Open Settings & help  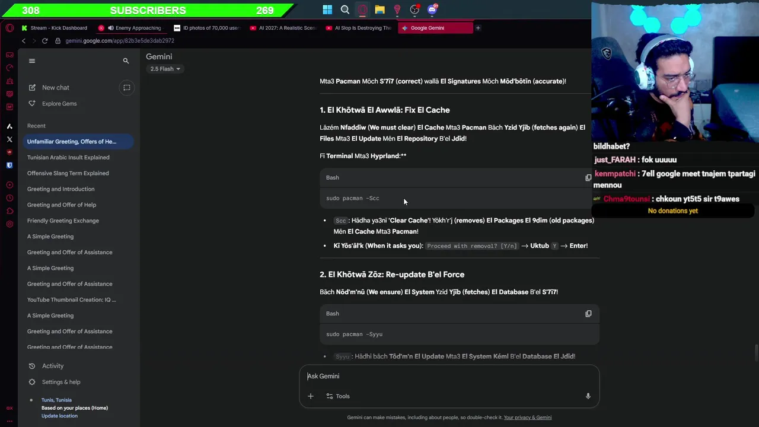[61, 382]
